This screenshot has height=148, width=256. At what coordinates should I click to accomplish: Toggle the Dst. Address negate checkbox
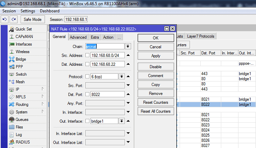[87, 64]
